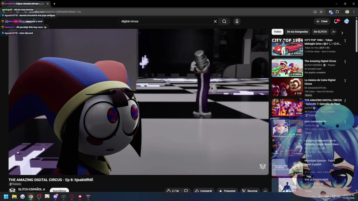Show hidden icons in the system tray

point(314,197)
